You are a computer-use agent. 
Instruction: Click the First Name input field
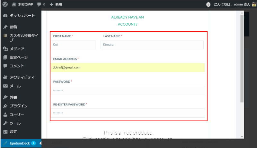[x=73, y=44]
